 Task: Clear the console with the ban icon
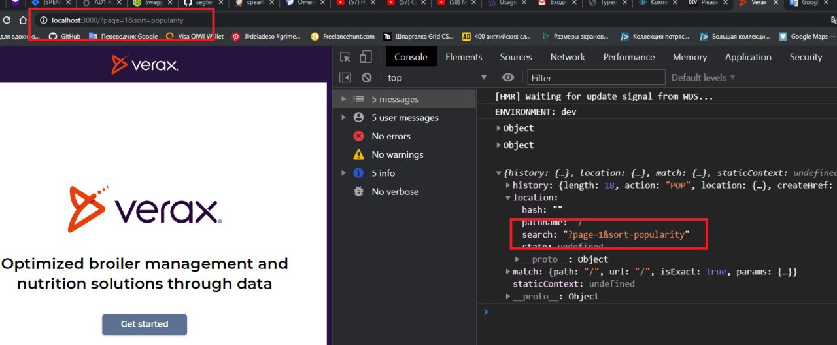367,77
